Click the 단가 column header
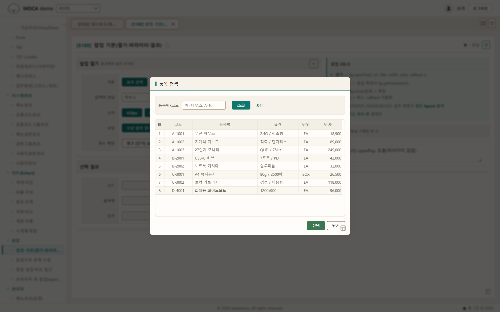The width and height of the screenshot is (500, 312). (x=328, y=125)
